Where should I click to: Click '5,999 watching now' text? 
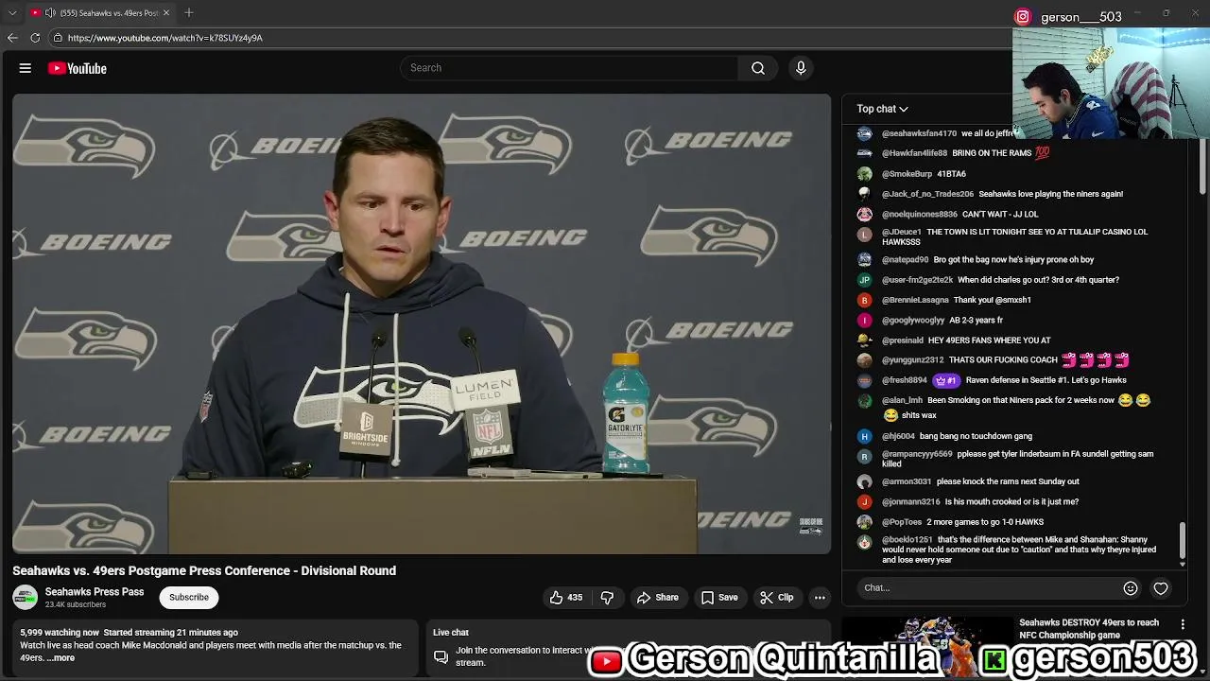[60, 633]
